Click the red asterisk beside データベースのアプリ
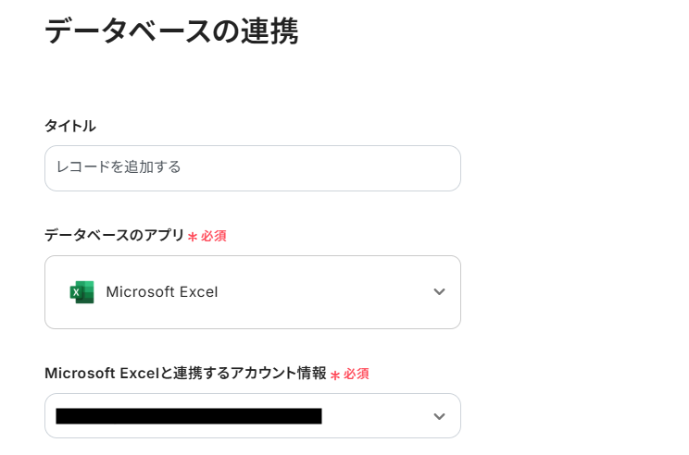The height and width of the screenshot is (455, 689). 193,237
